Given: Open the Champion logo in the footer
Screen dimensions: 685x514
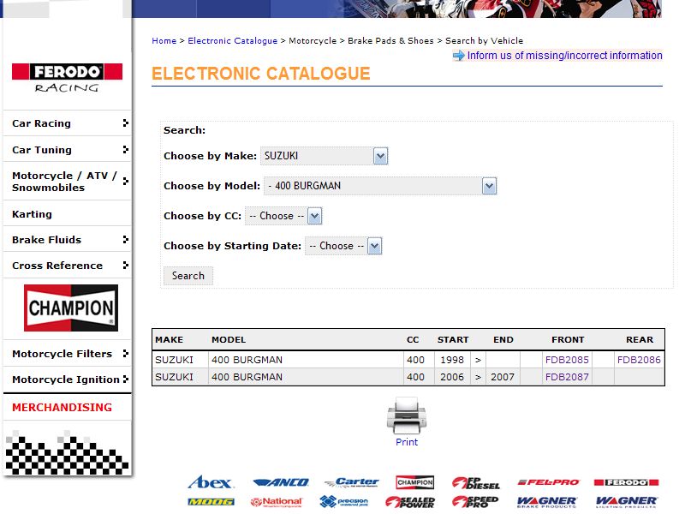Looking at the screenshot, I should [x=415, y=482].
